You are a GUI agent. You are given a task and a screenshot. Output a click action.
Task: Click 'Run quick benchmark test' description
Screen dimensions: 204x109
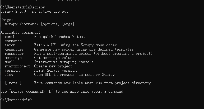pyautogui.click(x=59, y=37)
